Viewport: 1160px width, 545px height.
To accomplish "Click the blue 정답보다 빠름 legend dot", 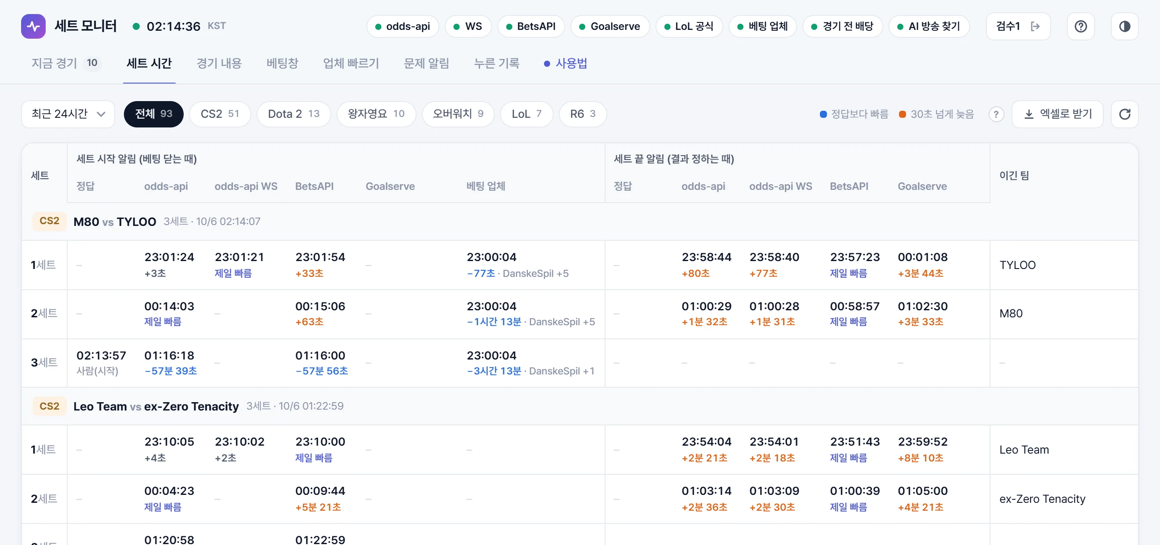I will point(823,114).
